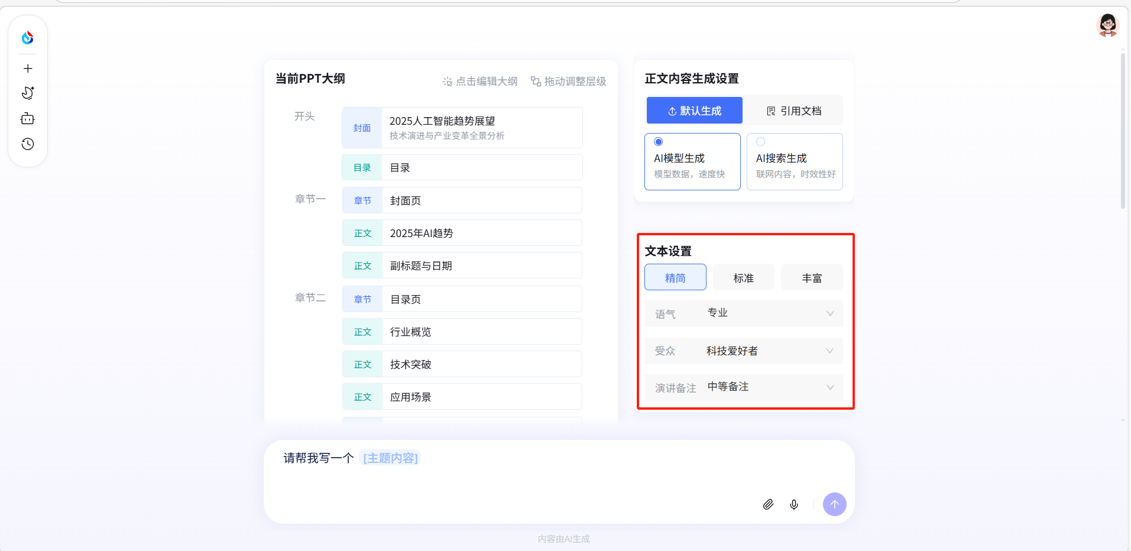Screen dimensions: 1131x551
Task: Click the paperclip attachment icon
Action: click(768, 504)
